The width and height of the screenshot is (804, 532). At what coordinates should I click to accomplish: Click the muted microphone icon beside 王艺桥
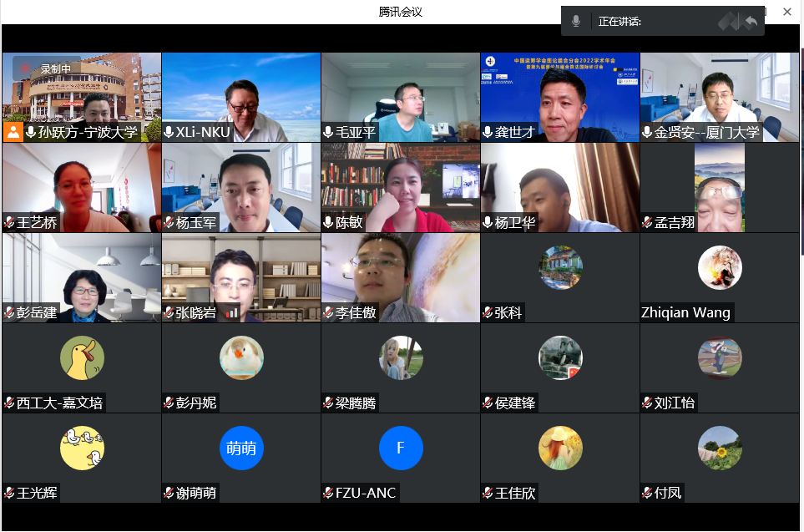pyautogui.click(x=9, y=223)
